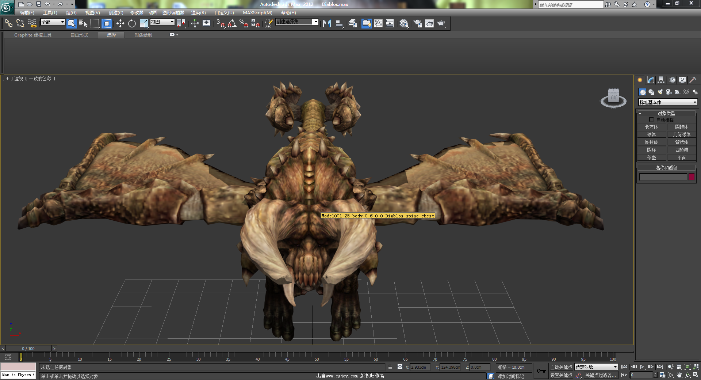Activate the Select Object tool
The width and height of the screenshot is (701, 380).
(72, 23)
